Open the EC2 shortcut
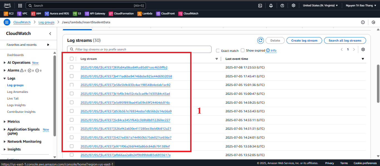The image size is (380, 166). [x=9, y=14]
